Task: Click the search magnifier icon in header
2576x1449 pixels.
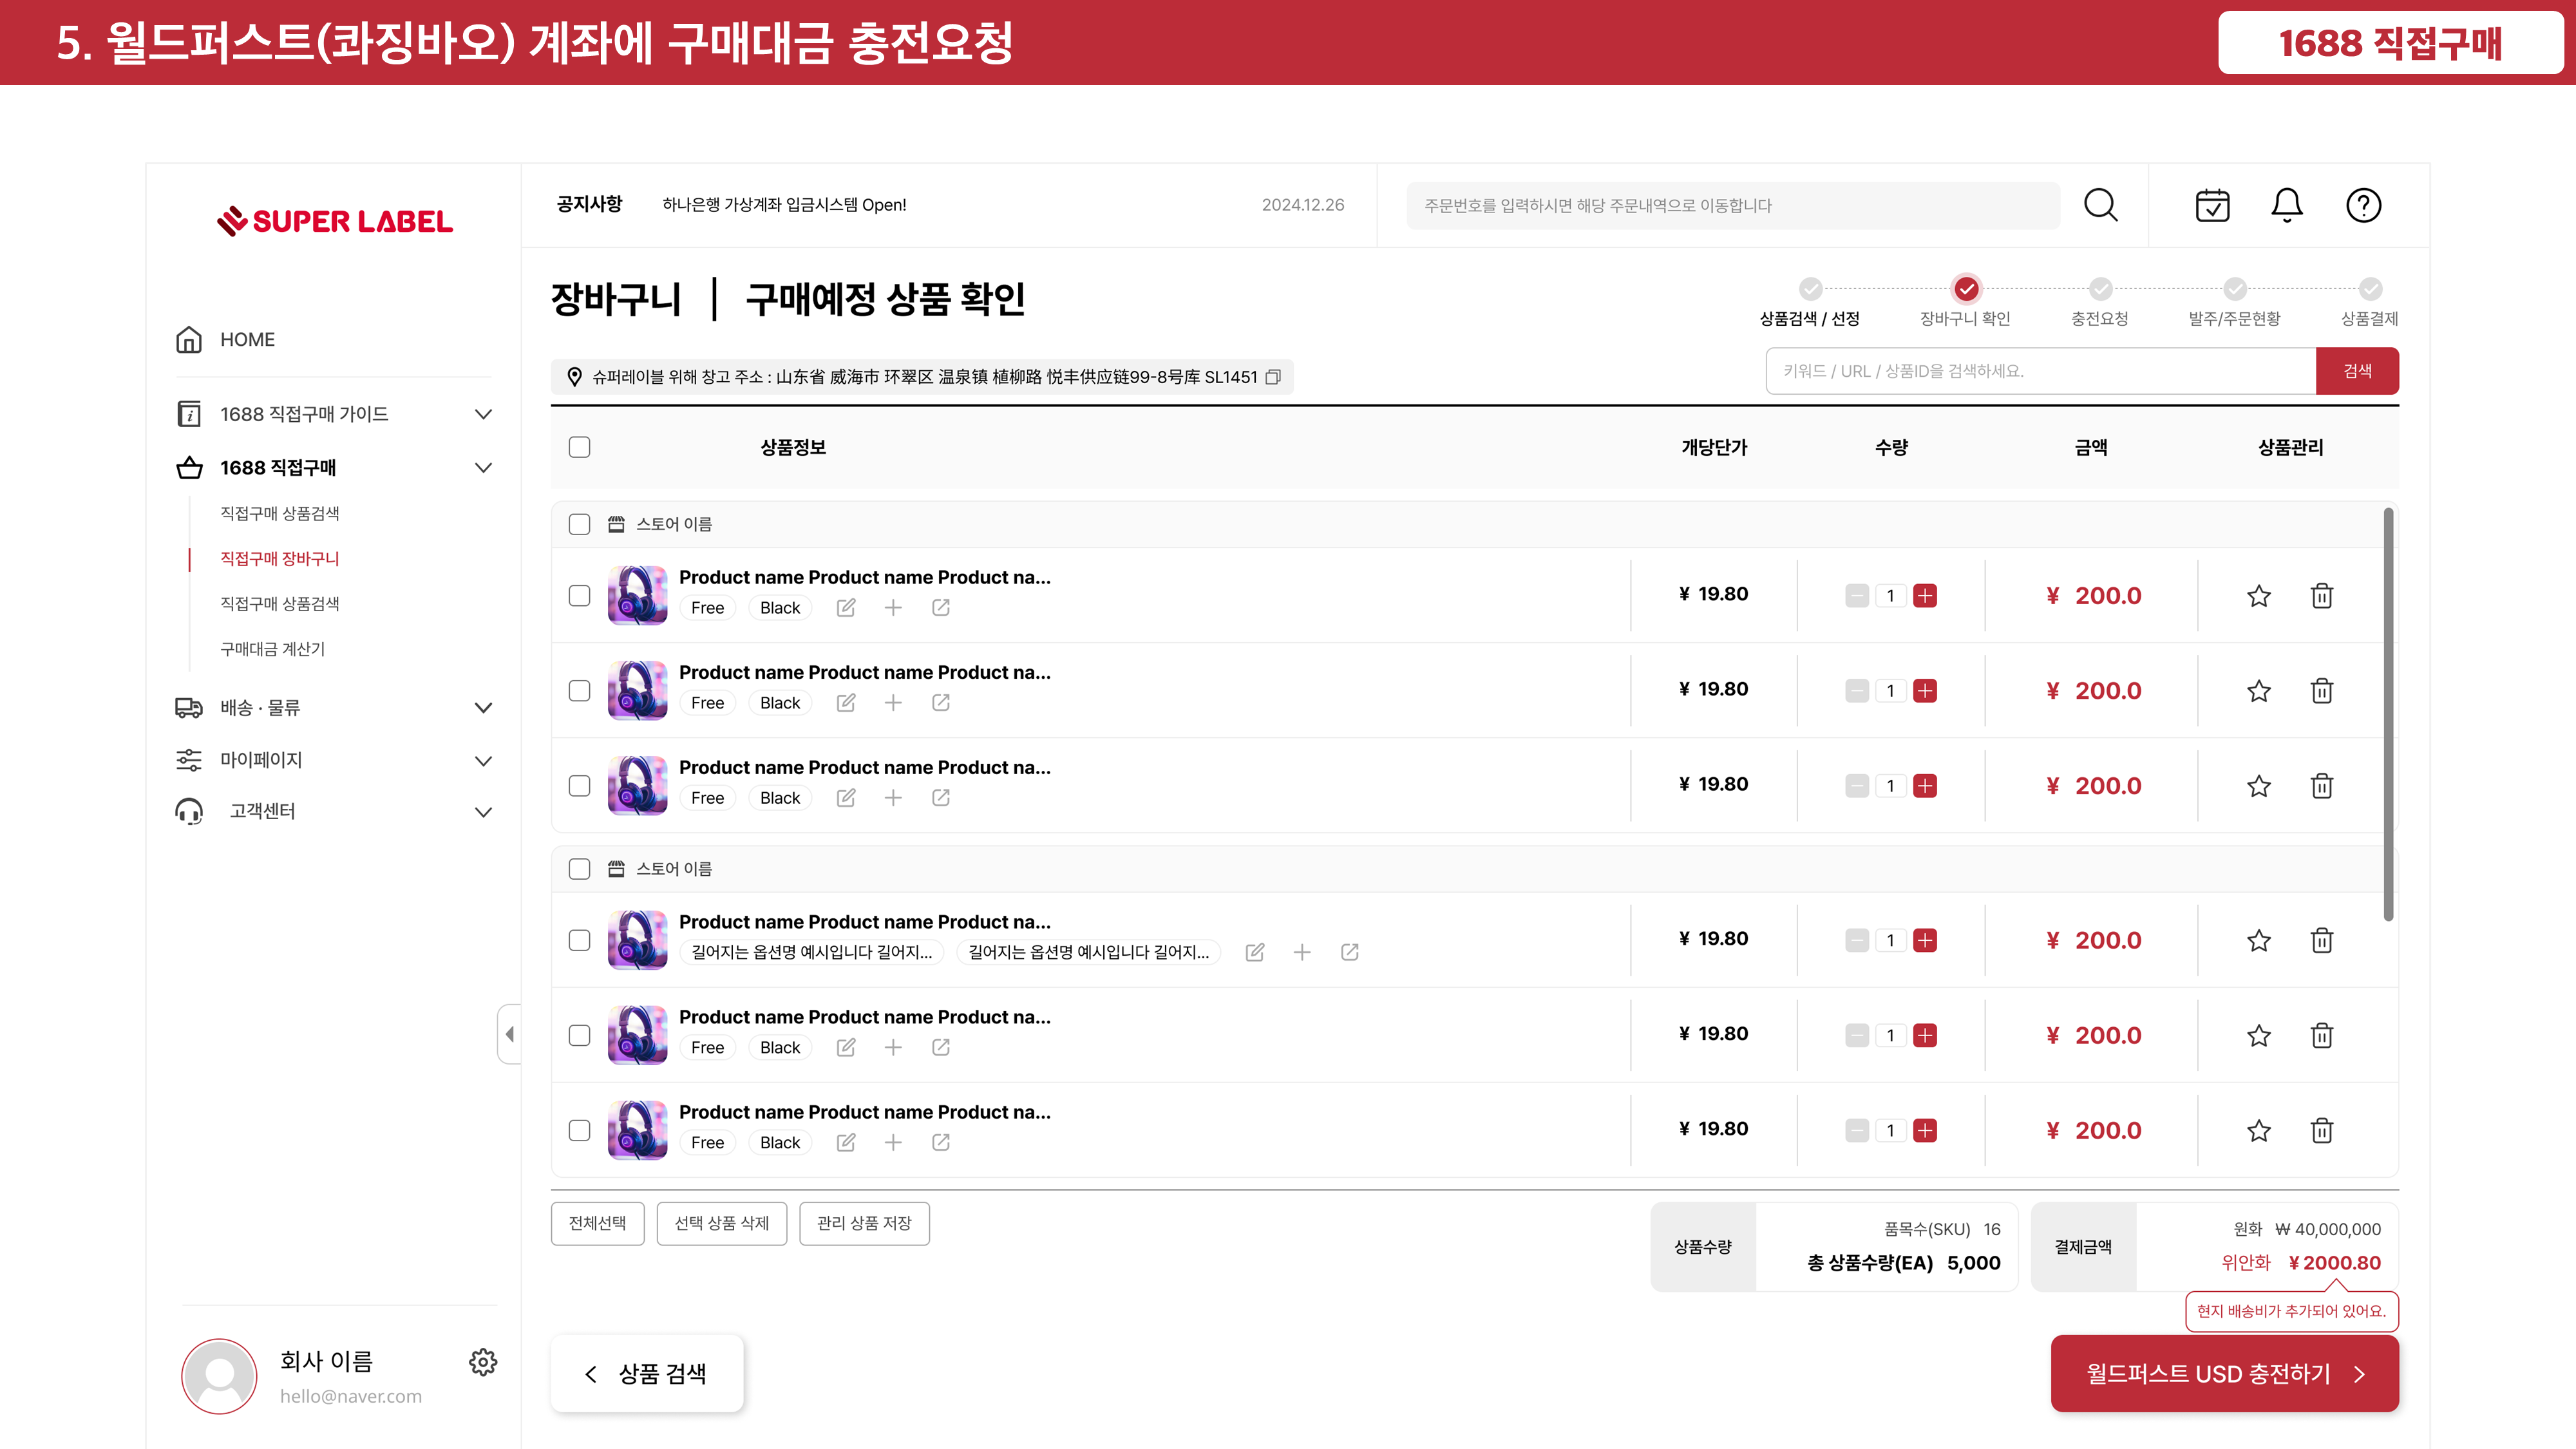Action: (x=2100, y=205)
